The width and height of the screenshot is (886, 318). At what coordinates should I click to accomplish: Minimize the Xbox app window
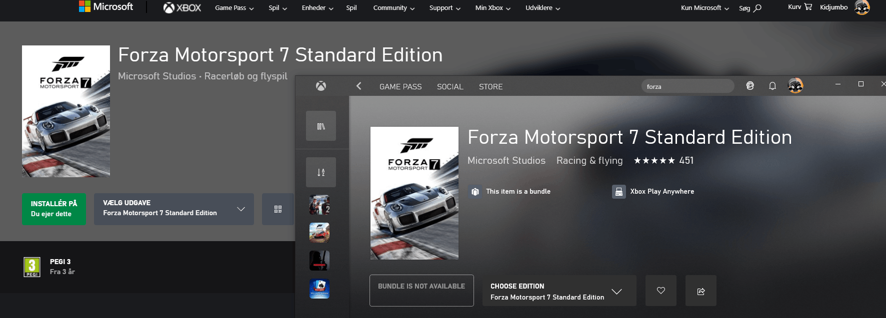coord(838,84)
